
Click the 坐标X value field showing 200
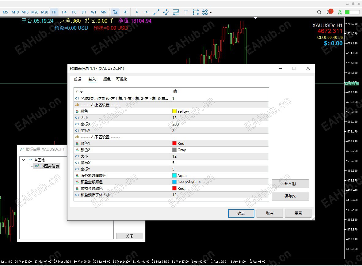(215, 124)
